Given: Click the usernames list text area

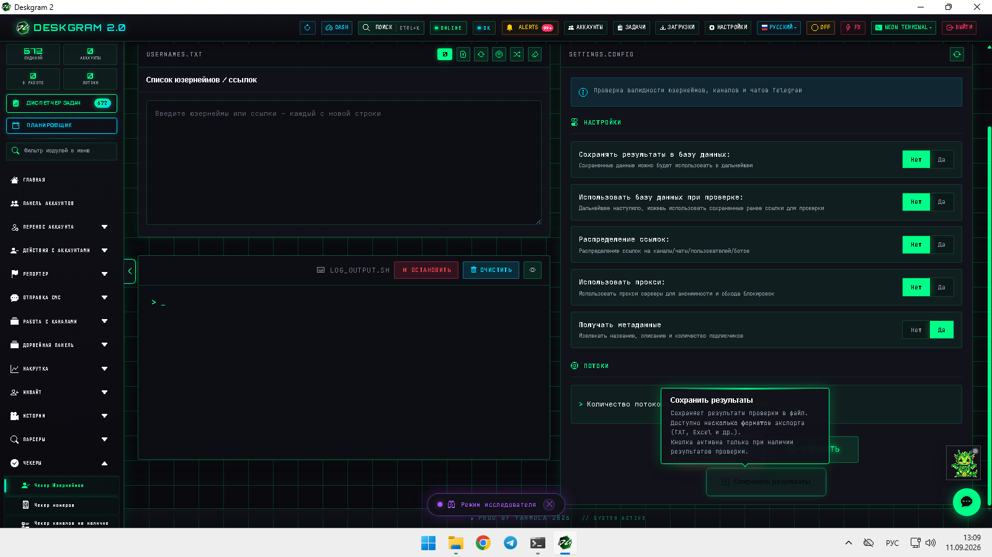Looking at the screenshot, I should pyautogui.click(x=344, y=162).
